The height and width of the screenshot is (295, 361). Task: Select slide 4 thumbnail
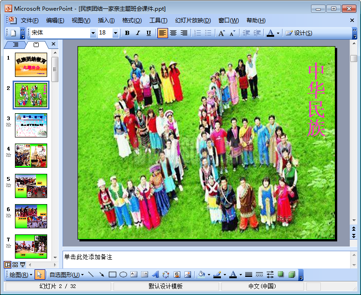click(x=31, y=156)
